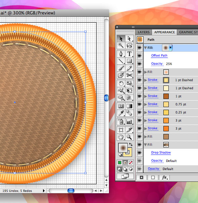198x203 pixels.
Task: Switch to the LAYERS tab
Action: (144, 32)
